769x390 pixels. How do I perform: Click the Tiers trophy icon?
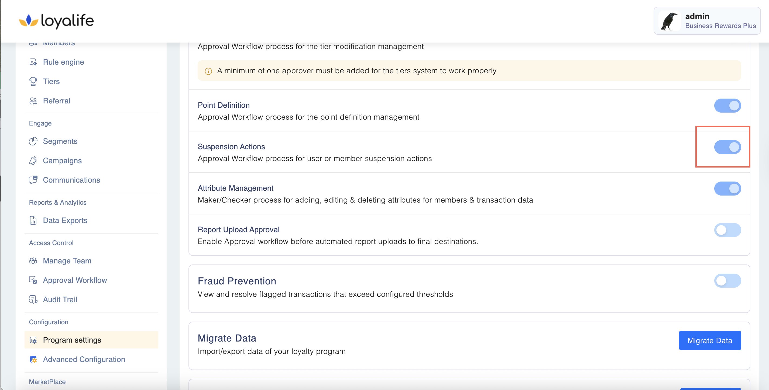pos(33,81)
